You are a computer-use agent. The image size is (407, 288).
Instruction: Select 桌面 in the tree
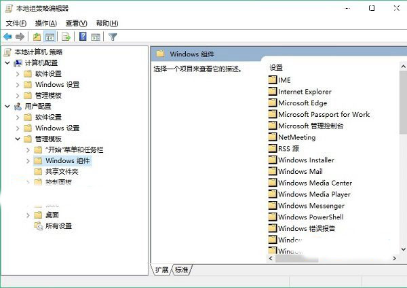point(52,215)
